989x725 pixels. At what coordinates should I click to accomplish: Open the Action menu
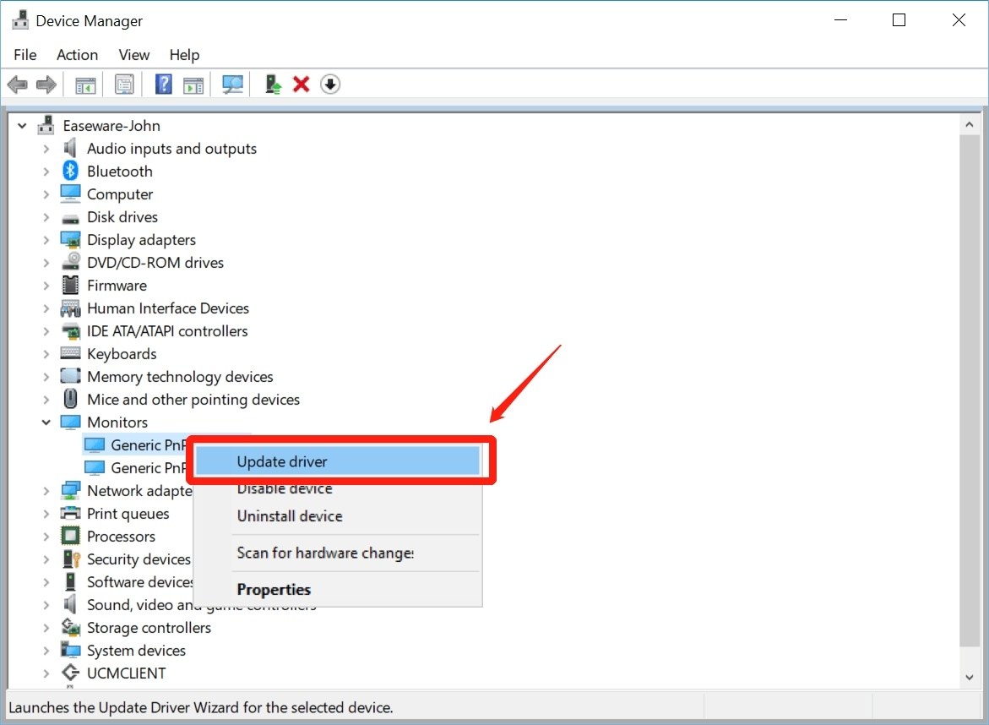point(77,55)
